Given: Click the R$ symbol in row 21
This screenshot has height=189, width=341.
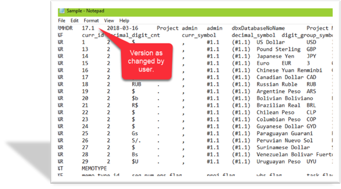Looking at the screenshot, I should [x=135, y=105].
